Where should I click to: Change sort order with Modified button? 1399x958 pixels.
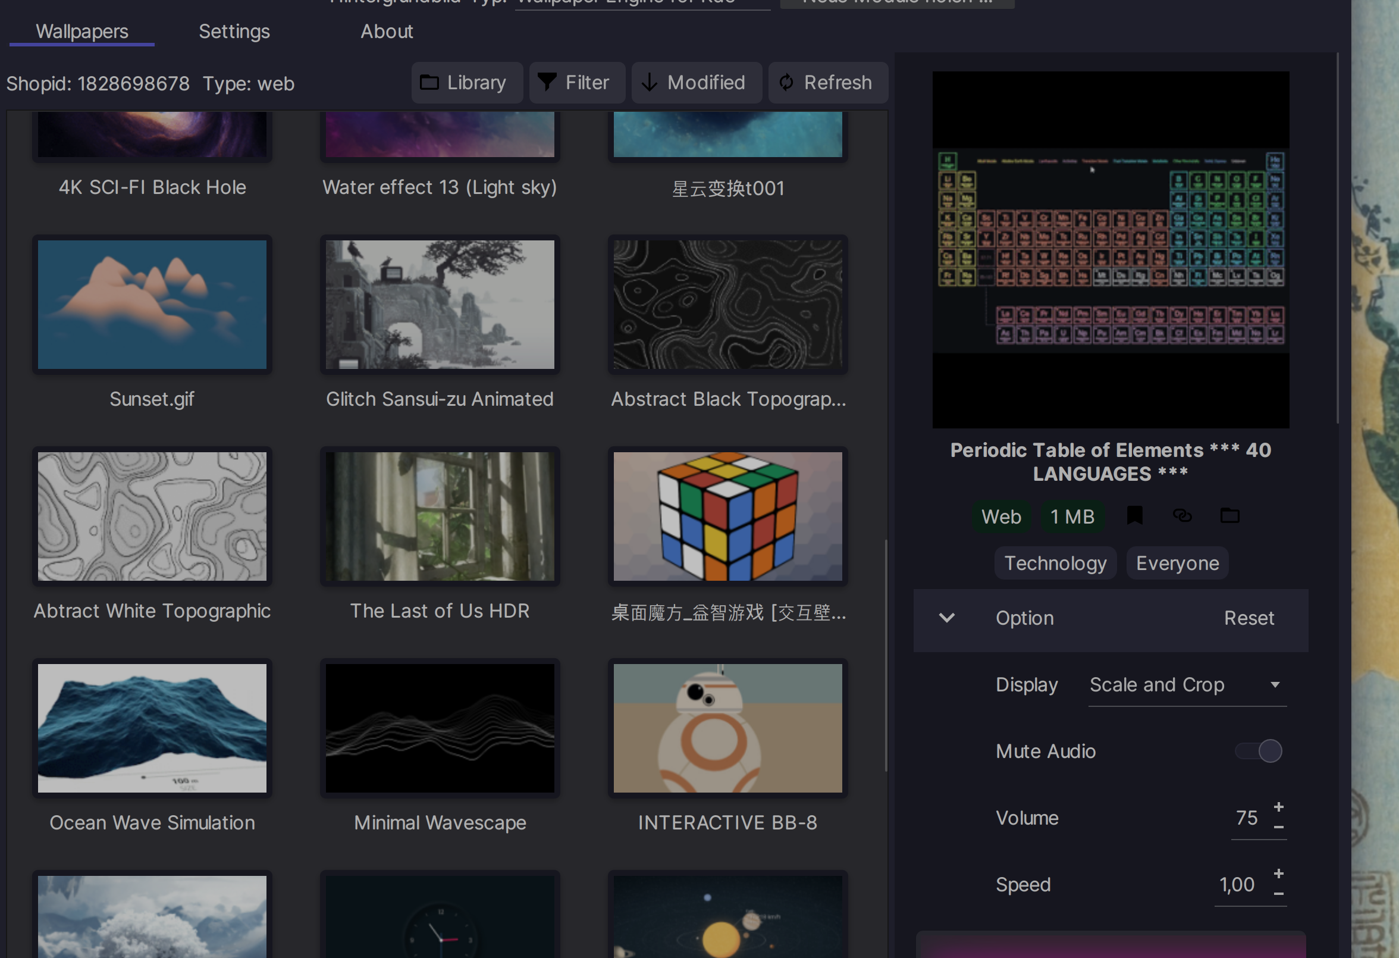point(697,83)
